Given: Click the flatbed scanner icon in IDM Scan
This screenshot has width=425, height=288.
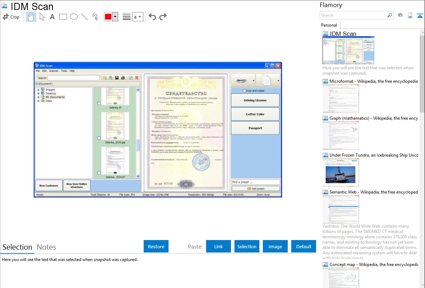Looking at the screenshot, I should (x=241, y=81).
